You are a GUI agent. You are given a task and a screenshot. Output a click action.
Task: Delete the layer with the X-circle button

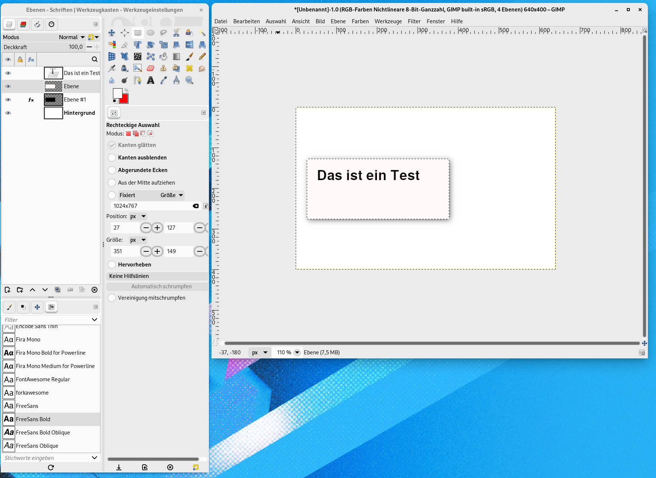pos(95,290)
